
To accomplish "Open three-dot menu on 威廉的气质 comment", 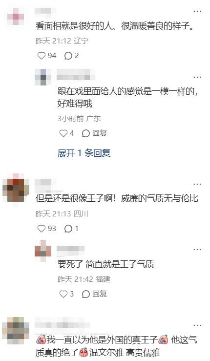I will pos(197,184).
